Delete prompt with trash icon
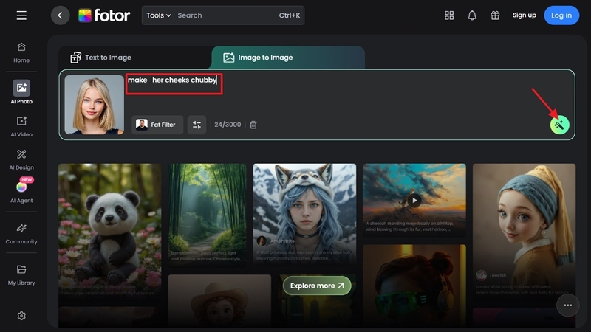The width and height of the screenshot is (591, 332). [253, 125]
